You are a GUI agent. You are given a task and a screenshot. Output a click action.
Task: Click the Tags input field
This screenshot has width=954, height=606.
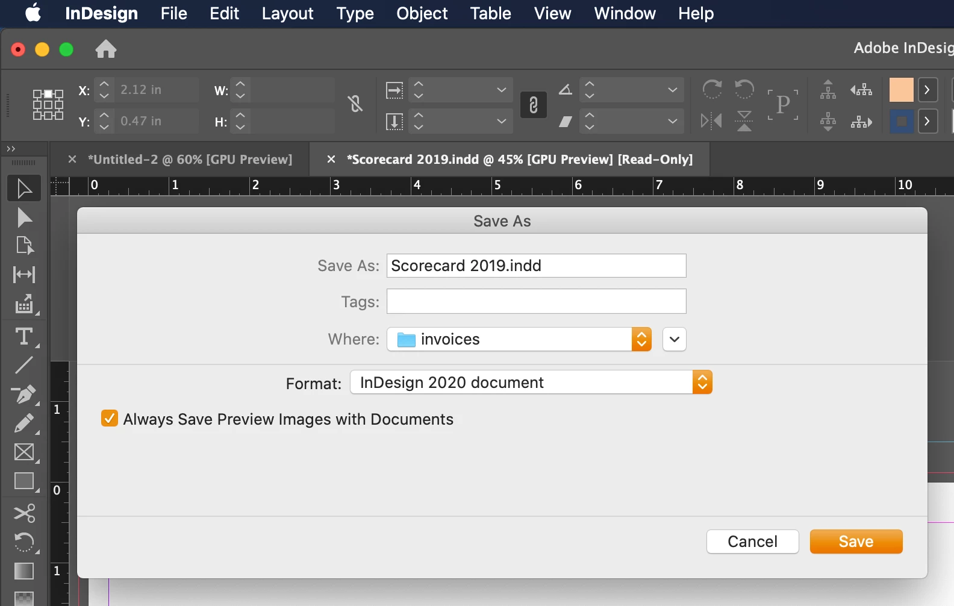536,301
